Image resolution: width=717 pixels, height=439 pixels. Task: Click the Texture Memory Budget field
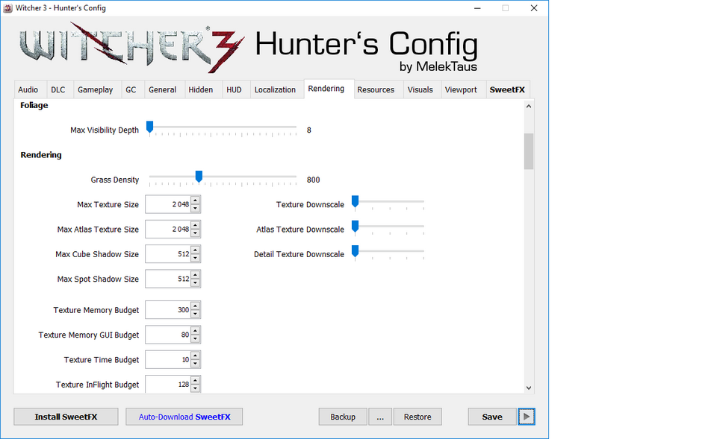[168, 310]
